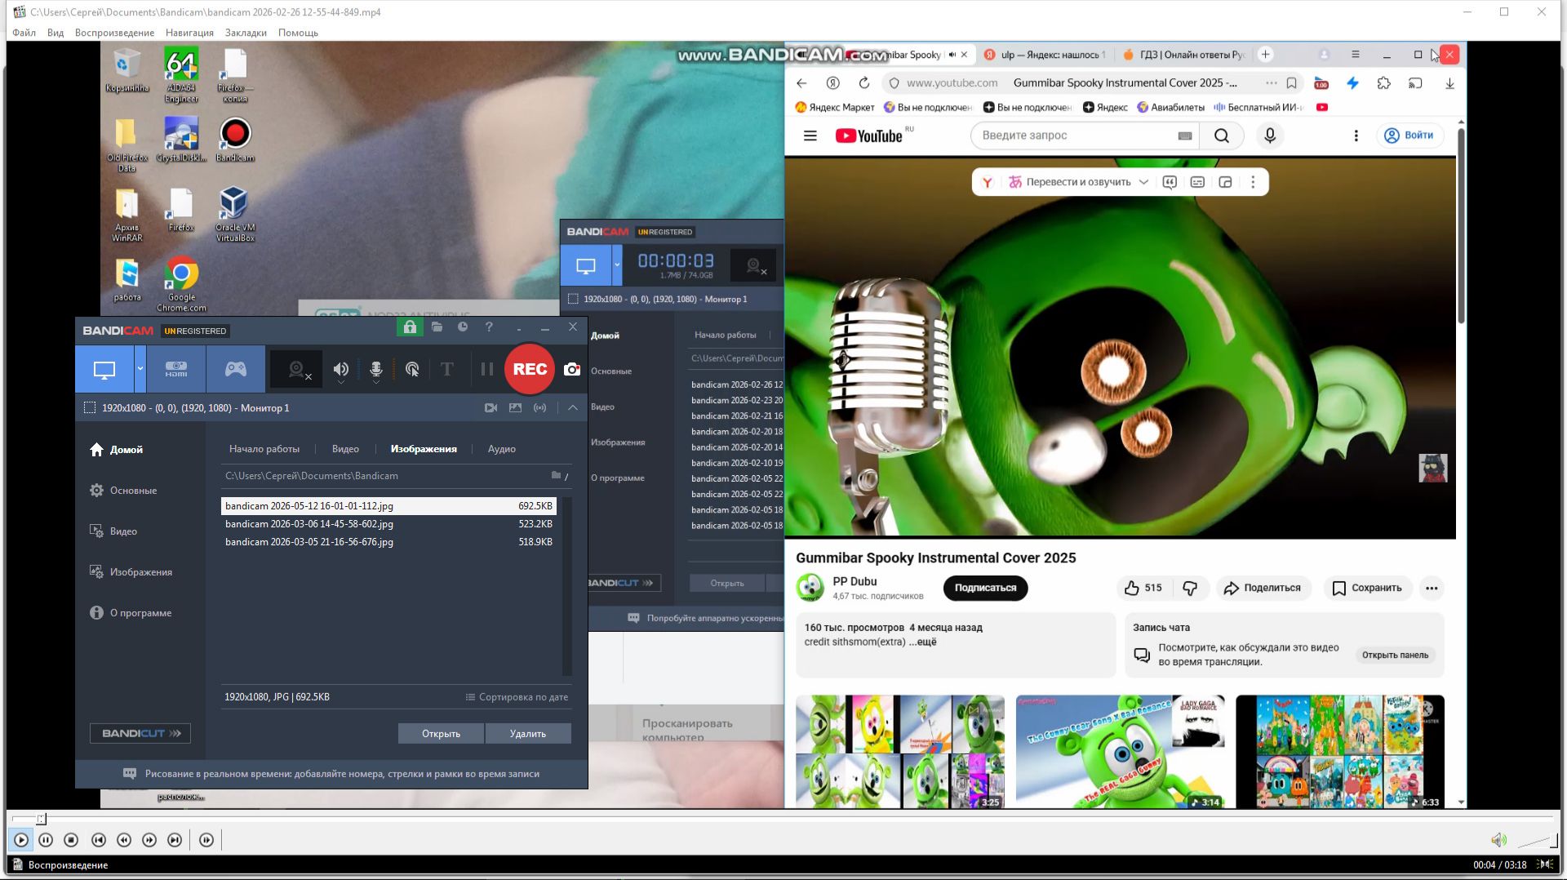This screenshot has height=880, width=1567.
Task: Expand the Перевести и озвучить dropdown chevron
Action: [1143, 182]
